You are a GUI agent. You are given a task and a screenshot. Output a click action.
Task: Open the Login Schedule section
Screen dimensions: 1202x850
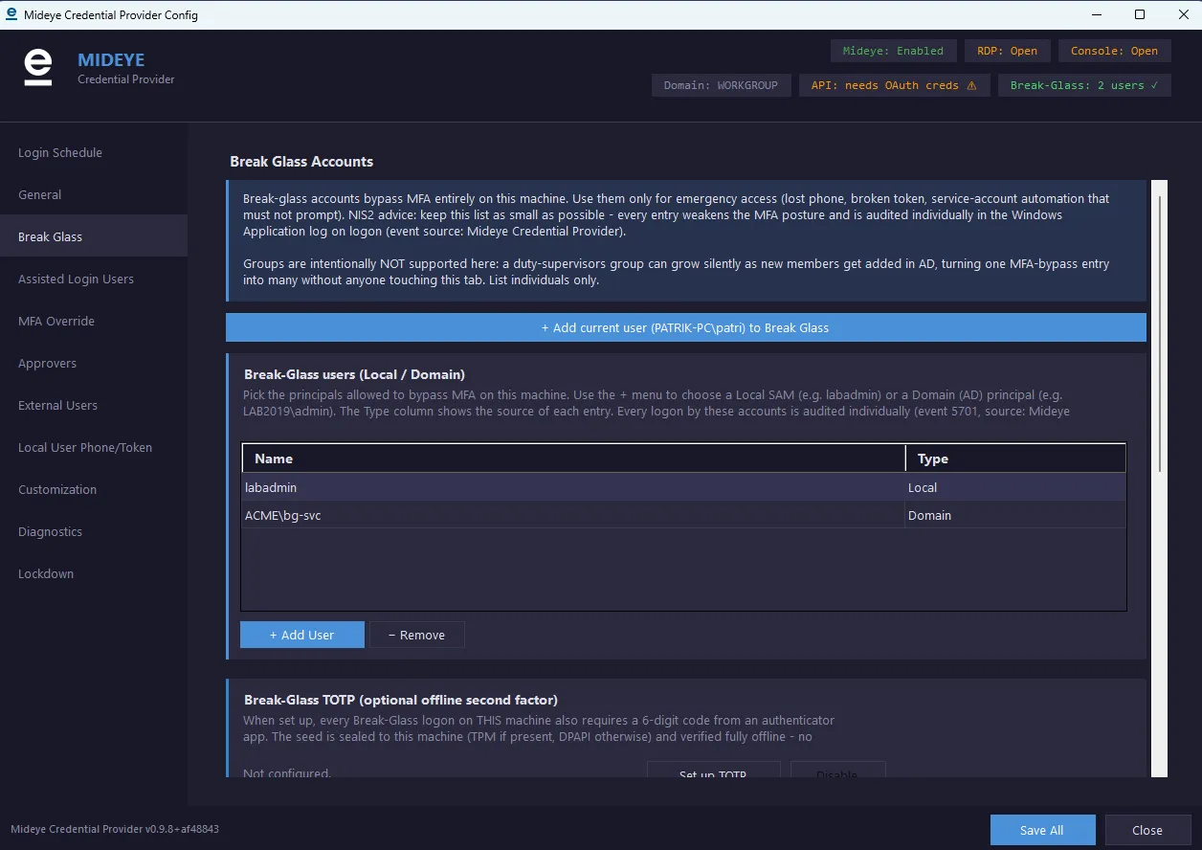click(x=94, y=152)
